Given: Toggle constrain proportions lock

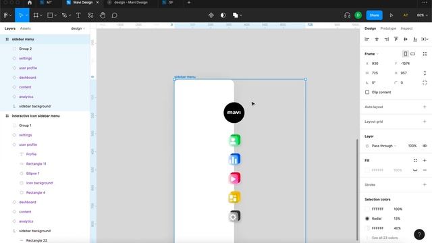Looking at the screenshot, I should 425,73.
